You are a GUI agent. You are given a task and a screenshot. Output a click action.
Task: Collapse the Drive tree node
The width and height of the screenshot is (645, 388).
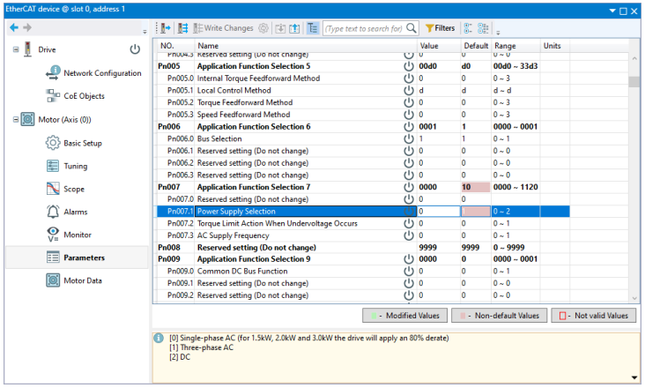coord(16,49)
